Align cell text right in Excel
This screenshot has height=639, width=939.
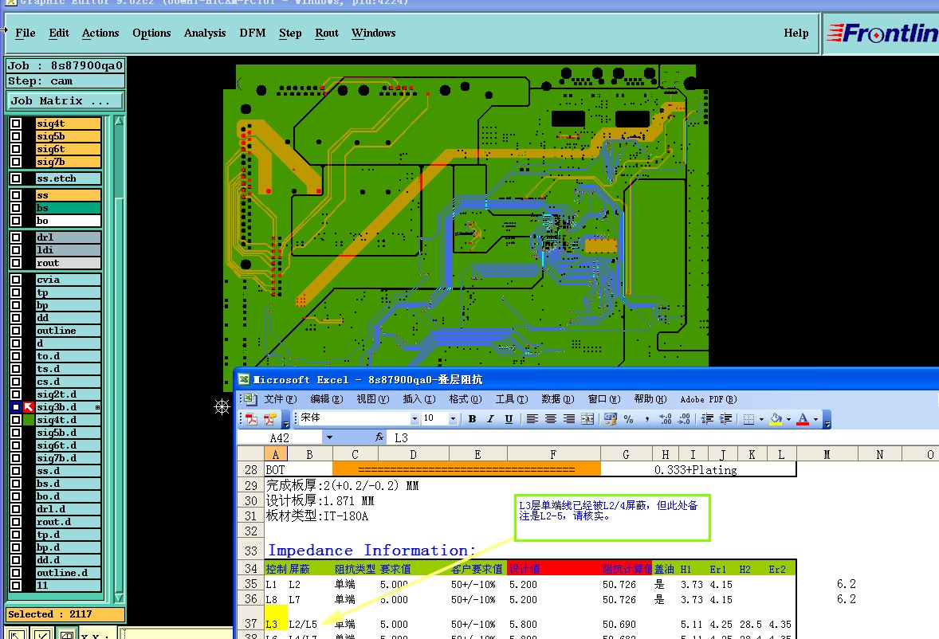click(x=569, y=419)
